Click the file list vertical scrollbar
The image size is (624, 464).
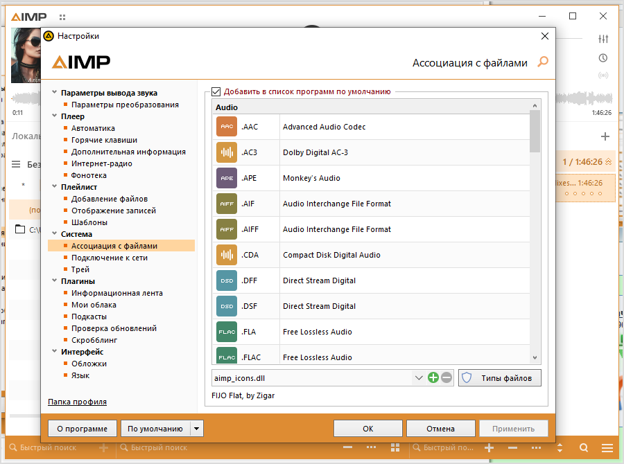[x=535, y=235]
